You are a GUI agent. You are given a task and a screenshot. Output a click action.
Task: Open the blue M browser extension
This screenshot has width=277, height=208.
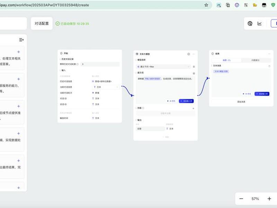click(219, 5)
